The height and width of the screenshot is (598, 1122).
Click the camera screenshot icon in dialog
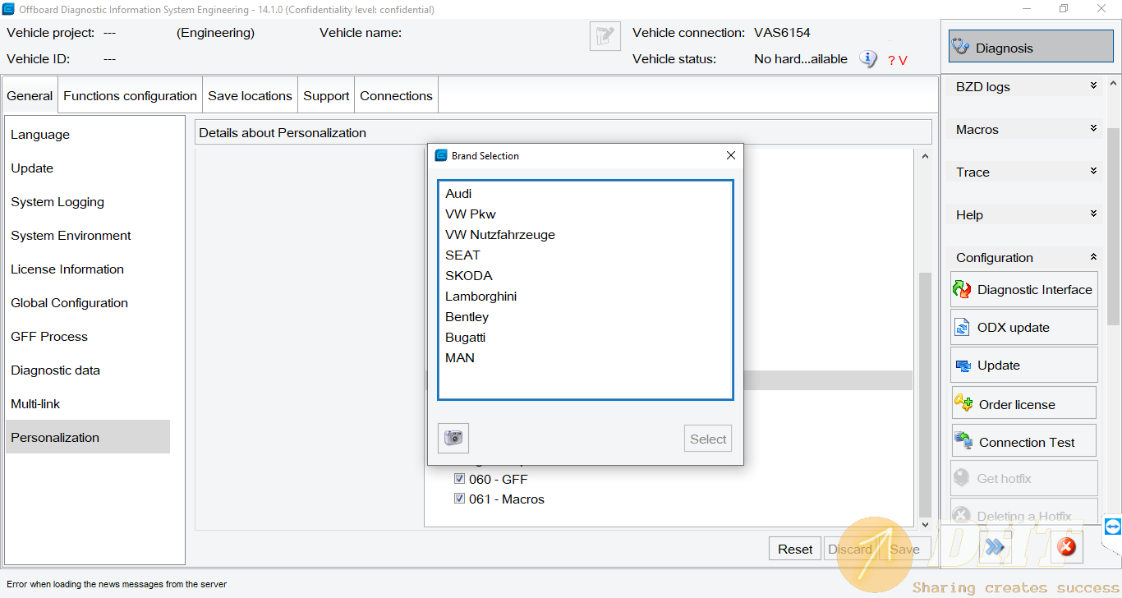point(453,439)
